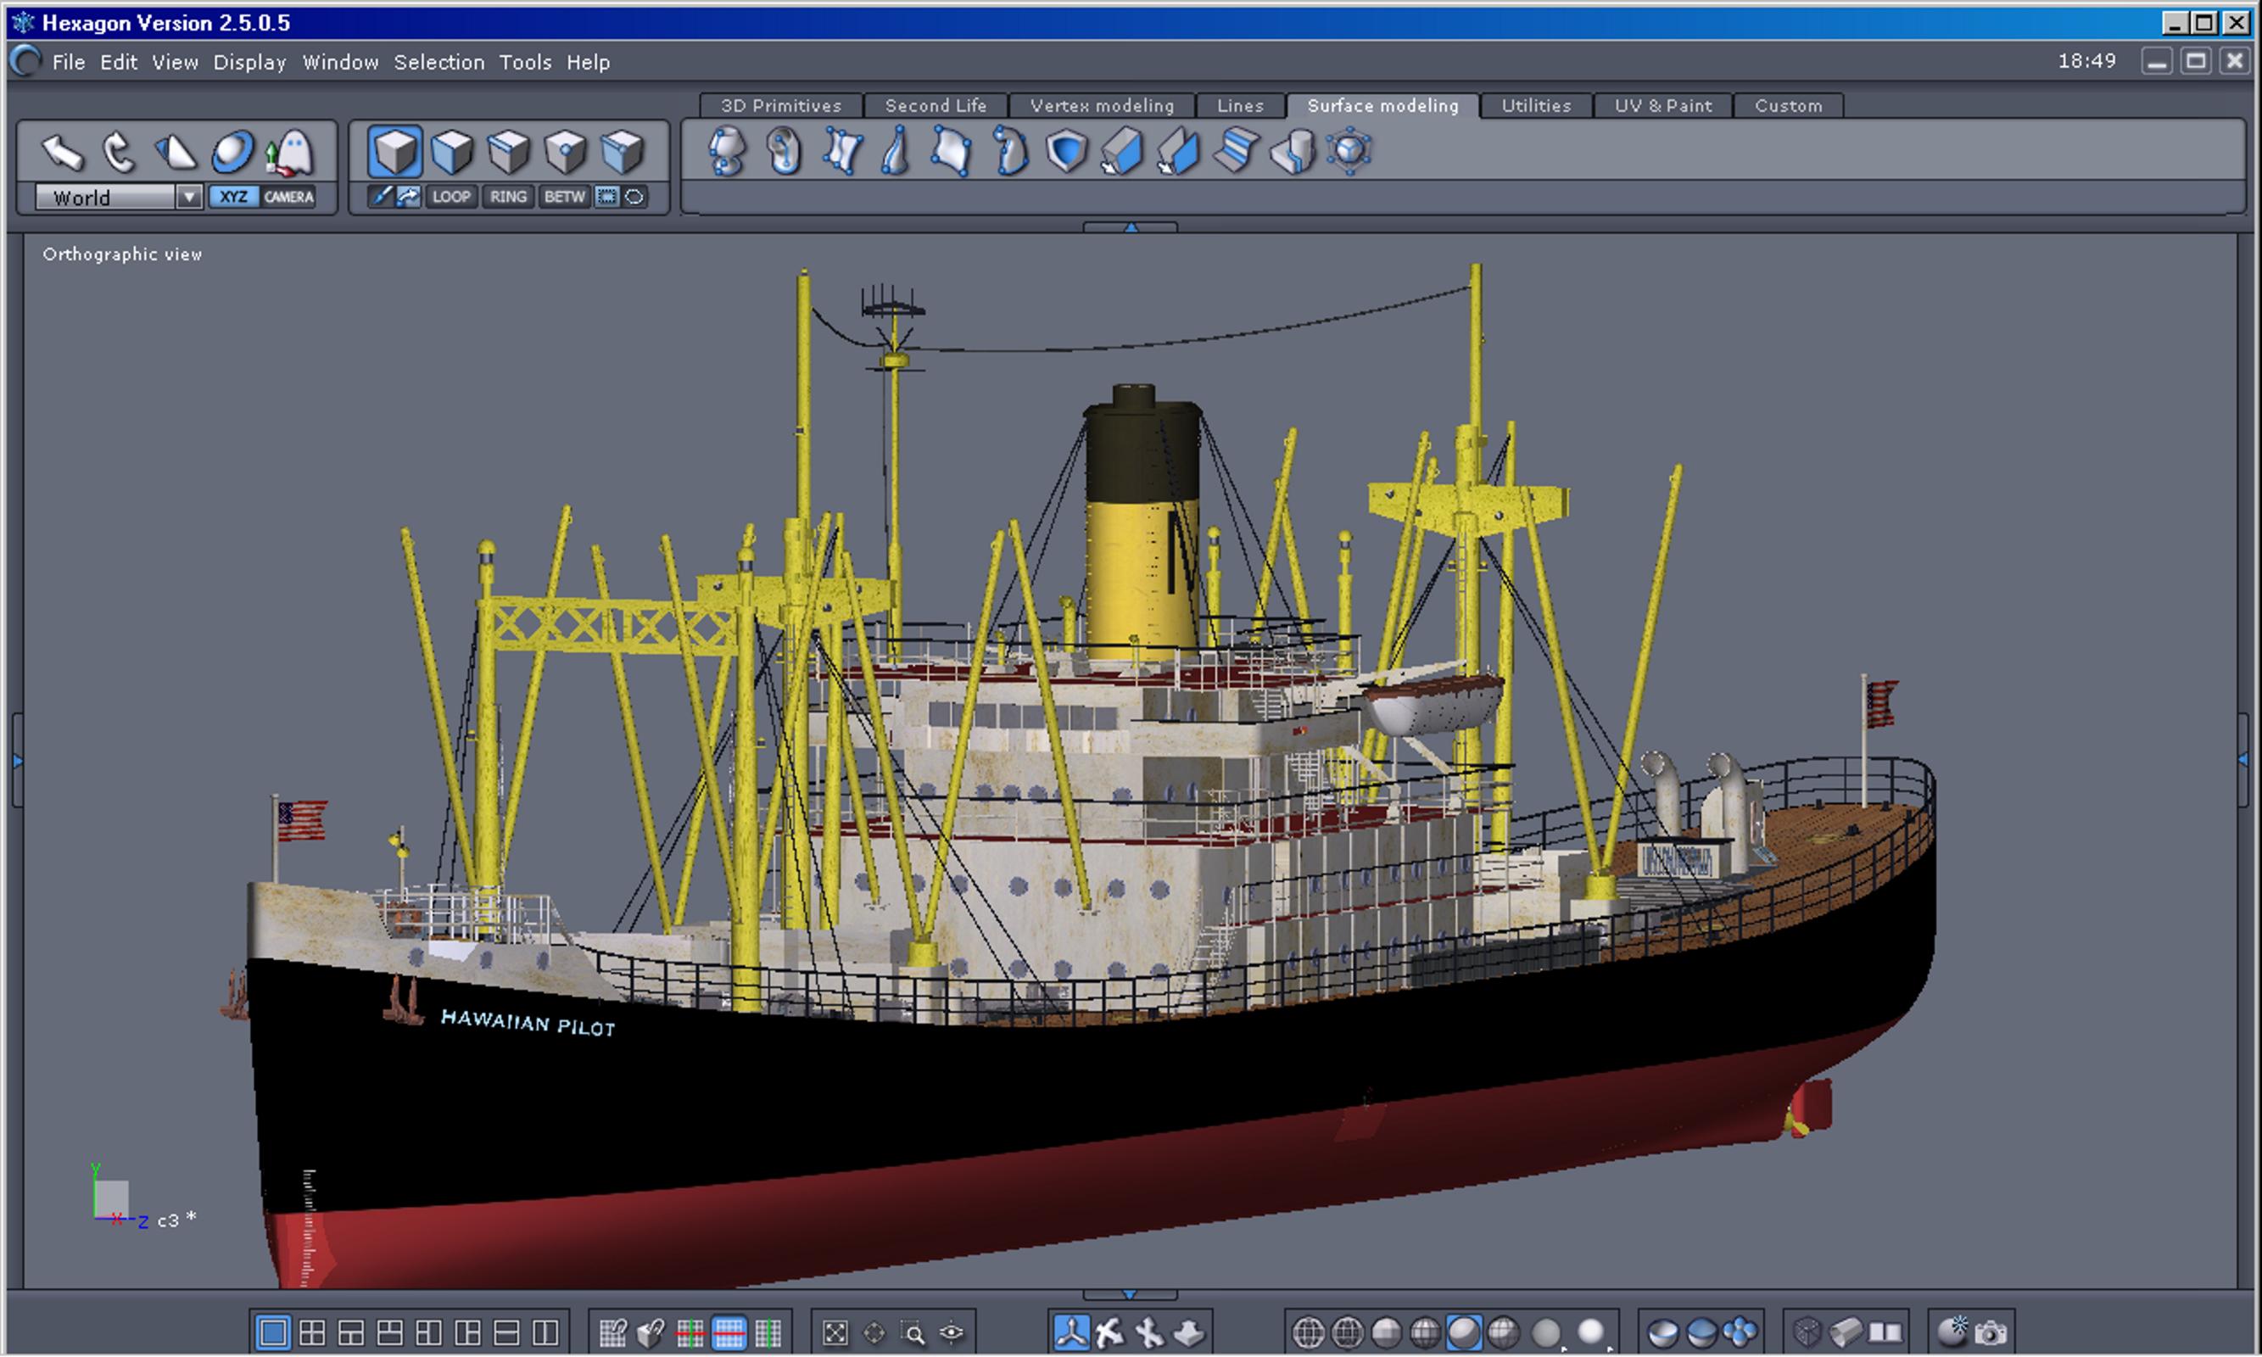Activate the Scale tool icon
The image size is (2262, 1357).
[176, 152]
